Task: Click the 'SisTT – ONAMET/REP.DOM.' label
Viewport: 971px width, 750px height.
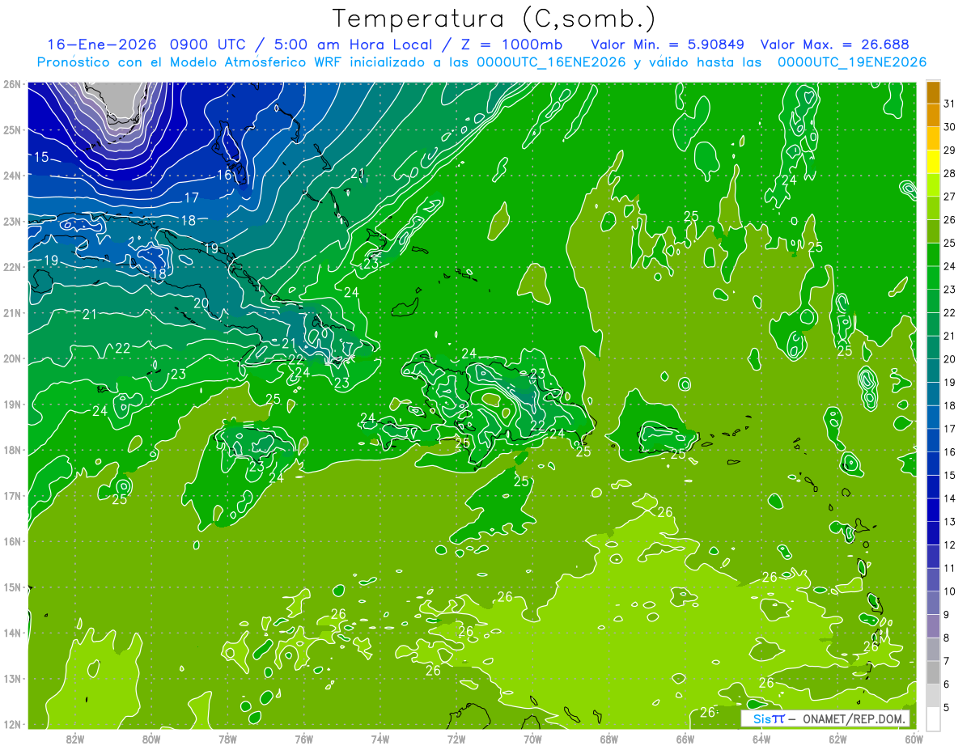Action: [825, 718]
